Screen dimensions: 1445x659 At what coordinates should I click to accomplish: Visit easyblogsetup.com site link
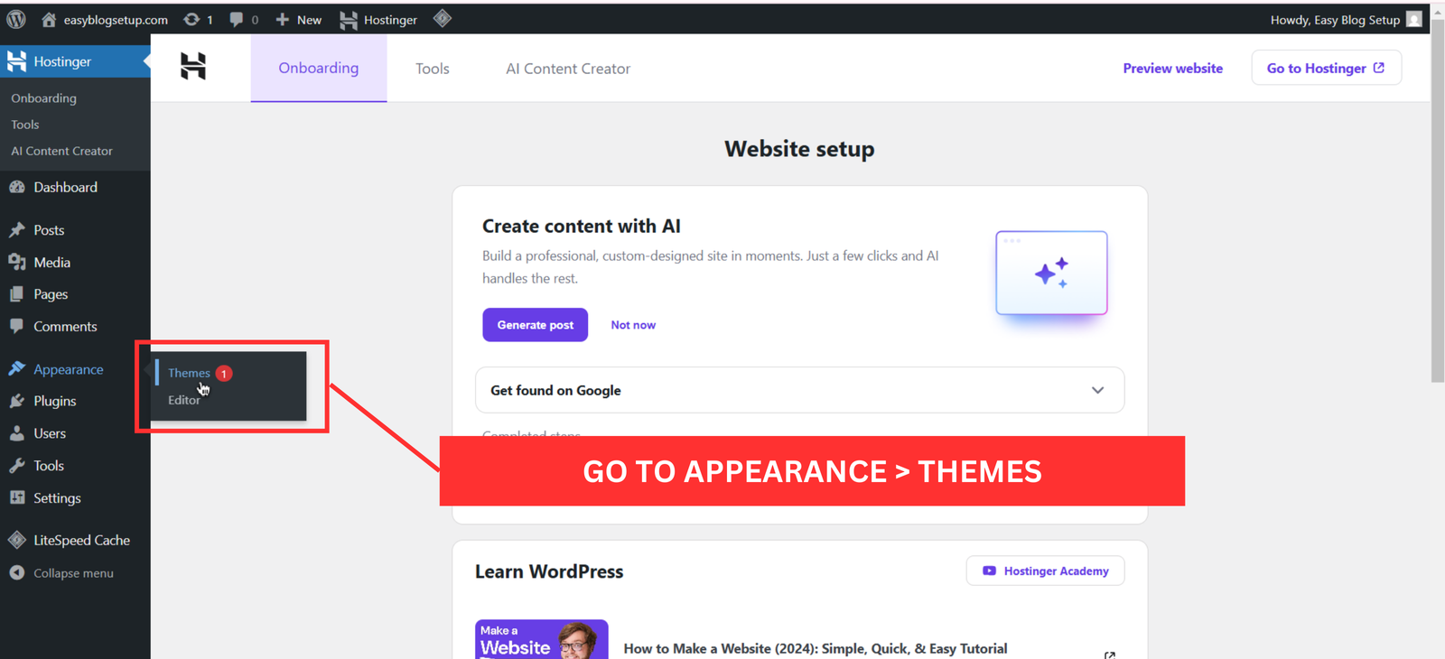(105, 19)
